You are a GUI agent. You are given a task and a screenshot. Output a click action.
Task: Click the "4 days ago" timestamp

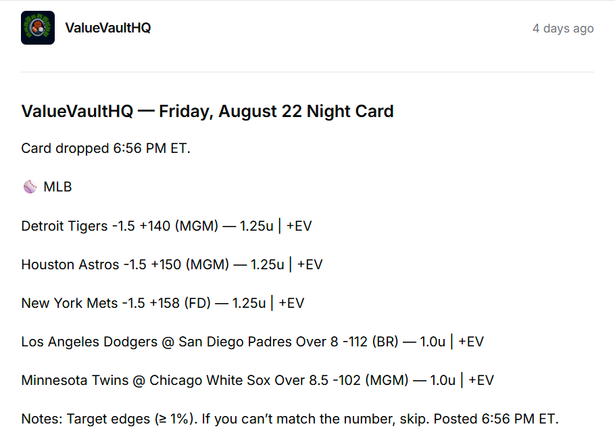click(563, 28)
